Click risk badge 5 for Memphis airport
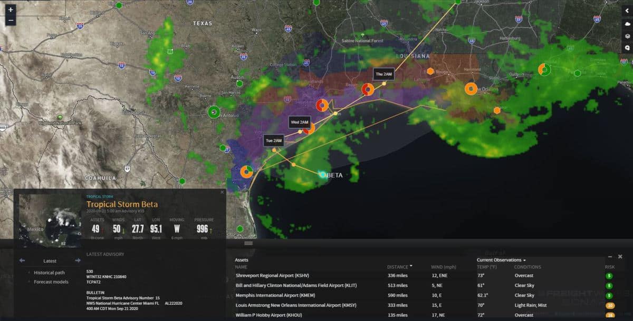 click(609, 295)
